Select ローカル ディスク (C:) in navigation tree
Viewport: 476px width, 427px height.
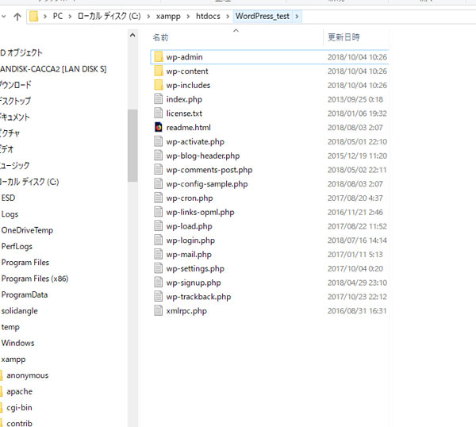(29, 182)
